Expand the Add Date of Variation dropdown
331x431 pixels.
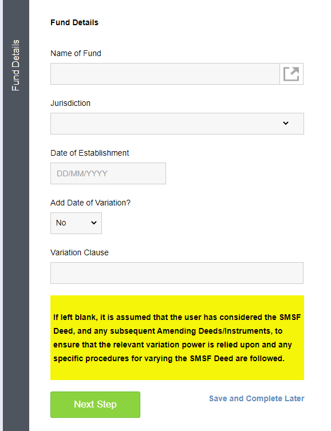pyautogui.click(x=76, y=223)
